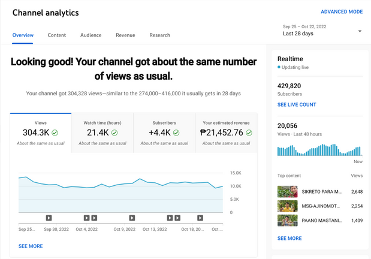Click SEE MORE under Top content list
The height and width of the screenshot is (259, 371).
click(x=289, y=239)
